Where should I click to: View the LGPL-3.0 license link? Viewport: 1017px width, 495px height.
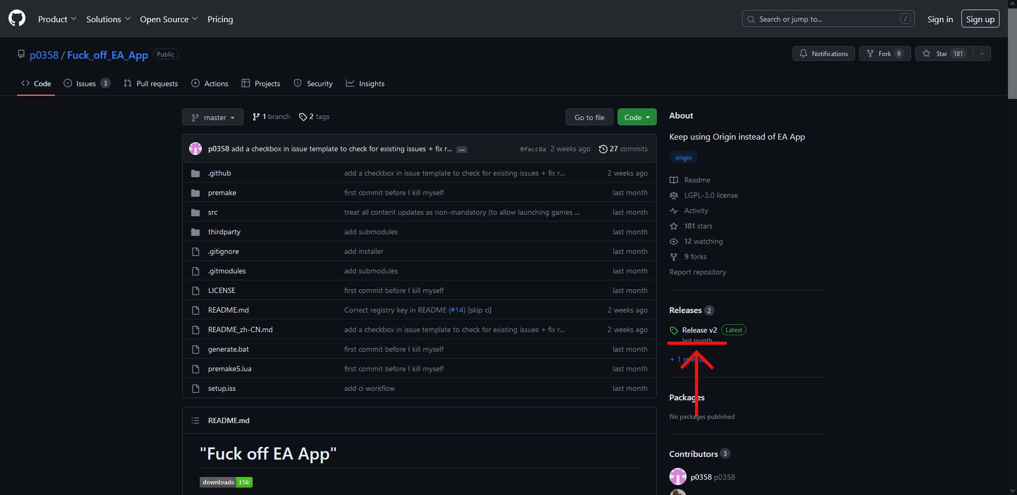pyautogui.click(x=703, y=195)
